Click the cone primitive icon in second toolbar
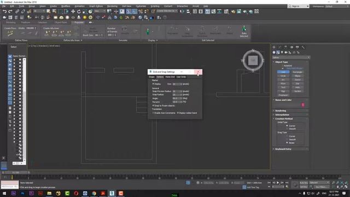This screenshot has width=350, height=197. point(79,18)
